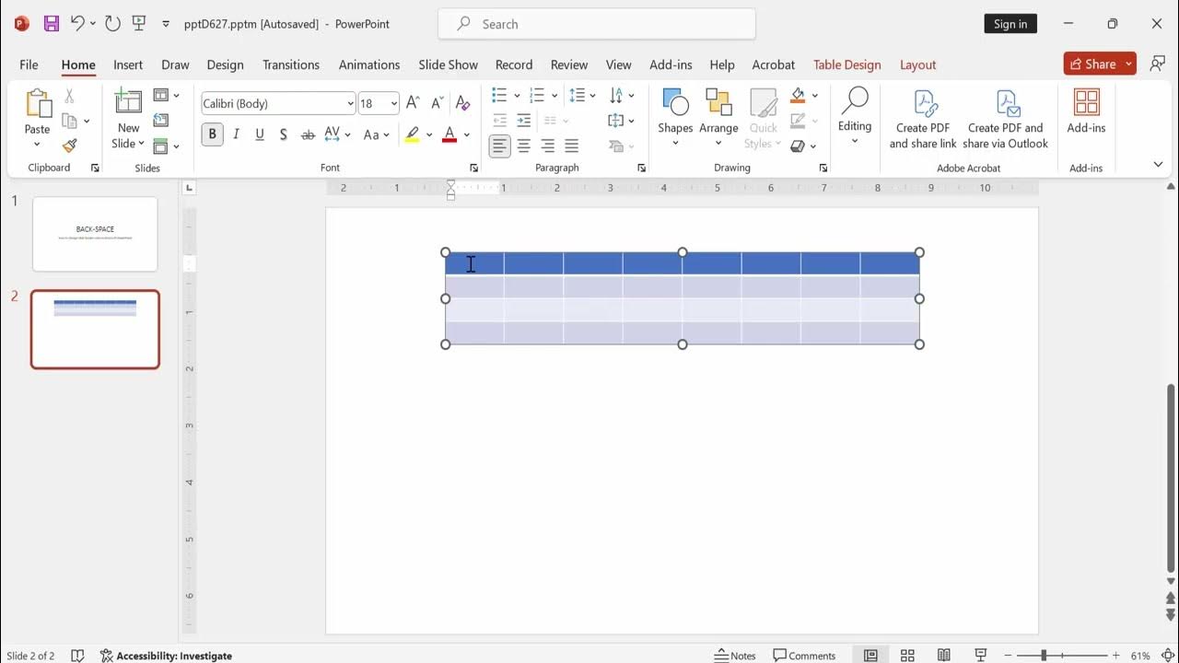The width and height of the screenshot is (1179, 663).
Task: Select slide 1 thumbnail BACK-SPACE
Action: coord(95,234)
